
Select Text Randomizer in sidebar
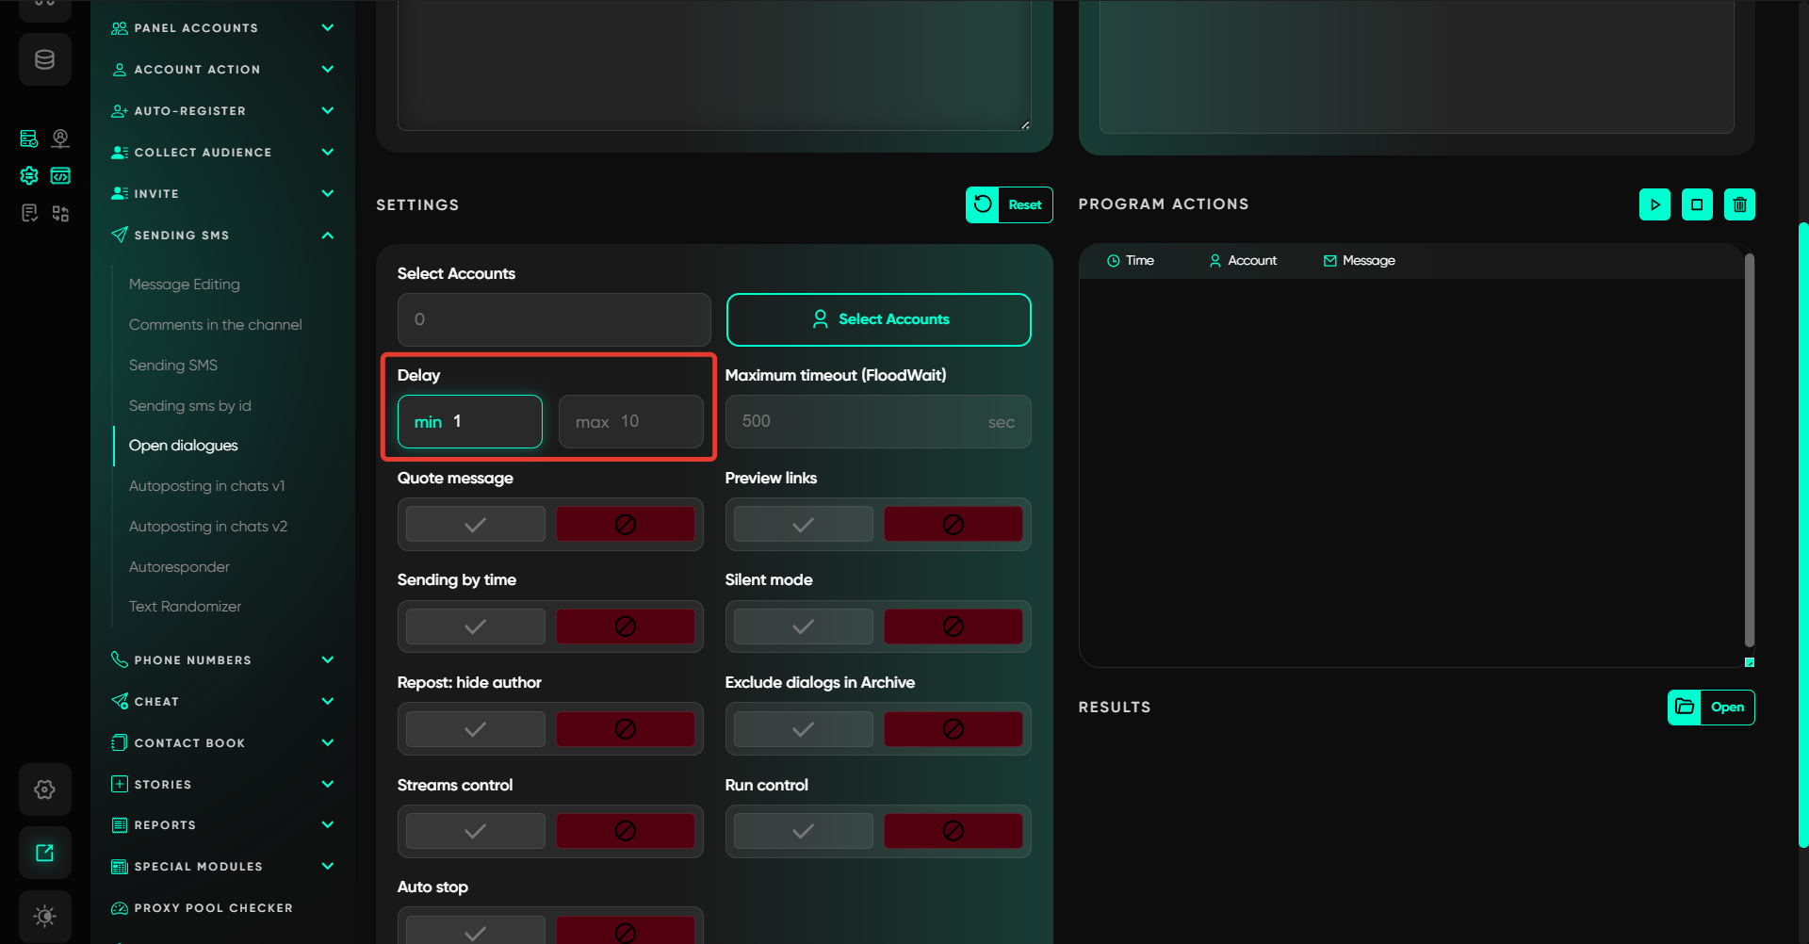[x=185, y=607]
